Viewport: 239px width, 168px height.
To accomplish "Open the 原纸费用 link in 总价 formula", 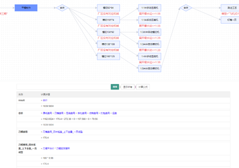I will pos(47,113).
